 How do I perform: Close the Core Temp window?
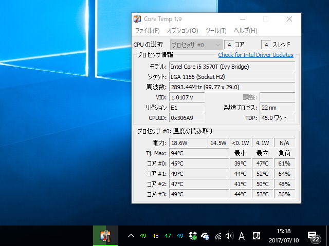point(289,19)
